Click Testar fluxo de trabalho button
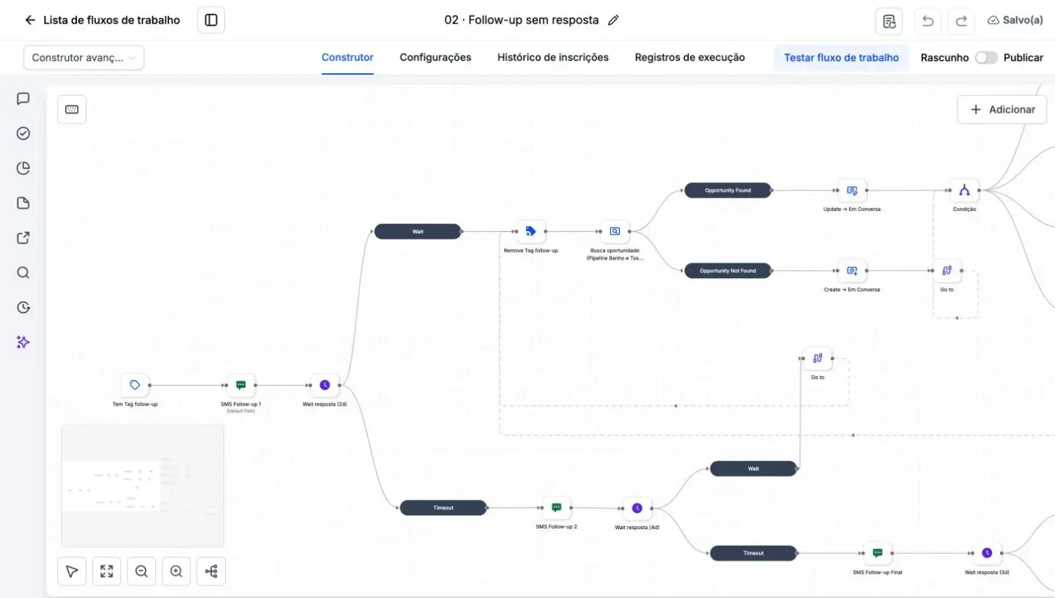This screenshot has height=598, width=1055. [x=841, y=57]
